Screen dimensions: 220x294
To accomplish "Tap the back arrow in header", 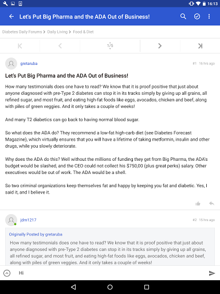I will [11, 17].
